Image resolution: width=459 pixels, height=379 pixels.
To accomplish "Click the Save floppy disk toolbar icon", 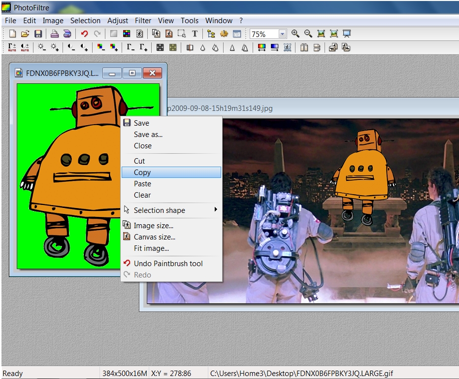I will tap(38, 34).
